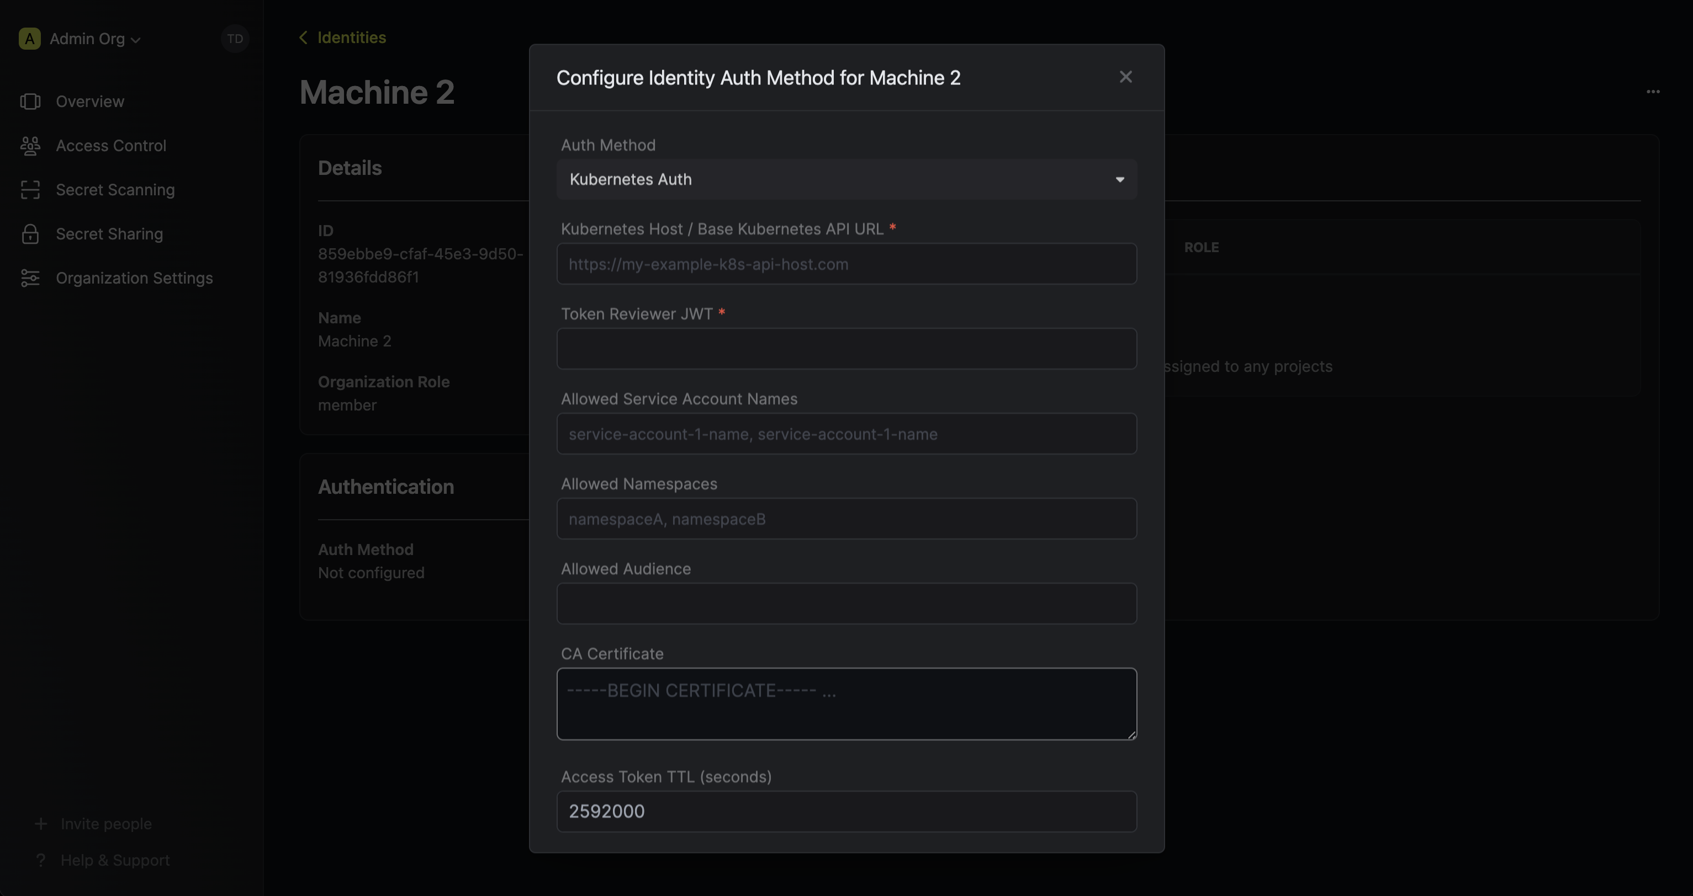Click the Overview sidebar icon

click(x=30, y=101)
